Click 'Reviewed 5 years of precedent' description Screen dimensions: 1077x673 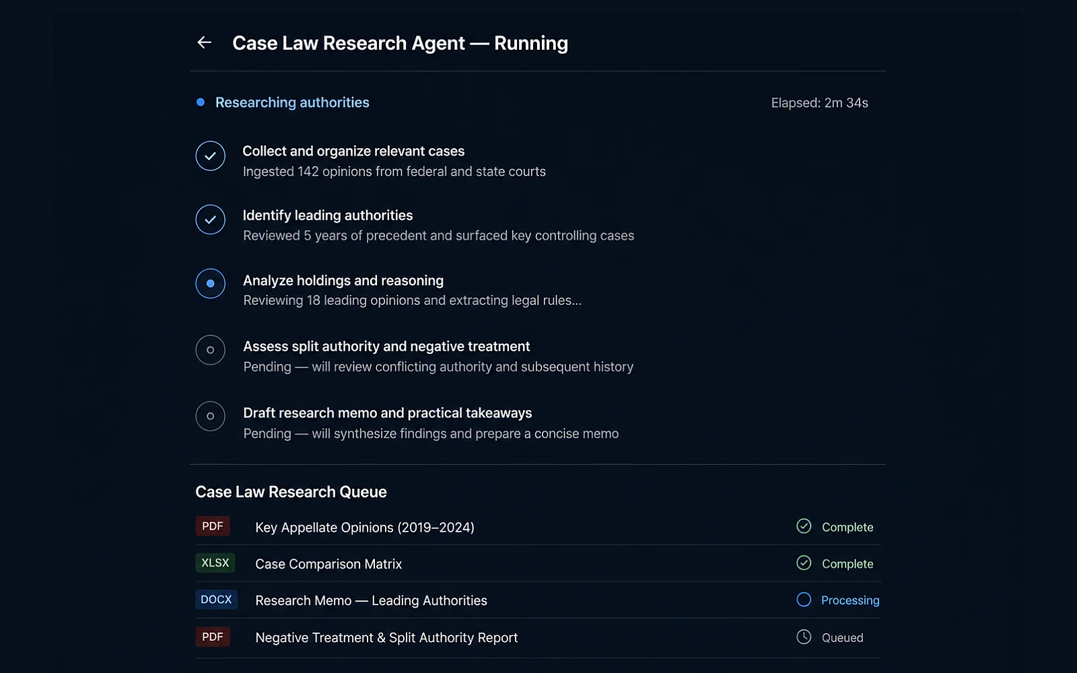coord(438,236)
